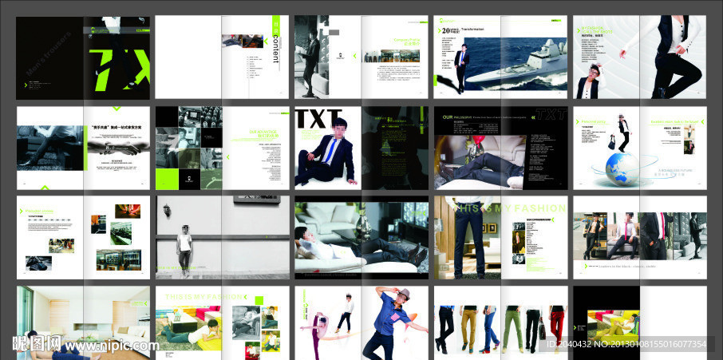Screen dimensions: 723x360
Task: Click the vertical 'content' heading
Action: coord(276,49)
